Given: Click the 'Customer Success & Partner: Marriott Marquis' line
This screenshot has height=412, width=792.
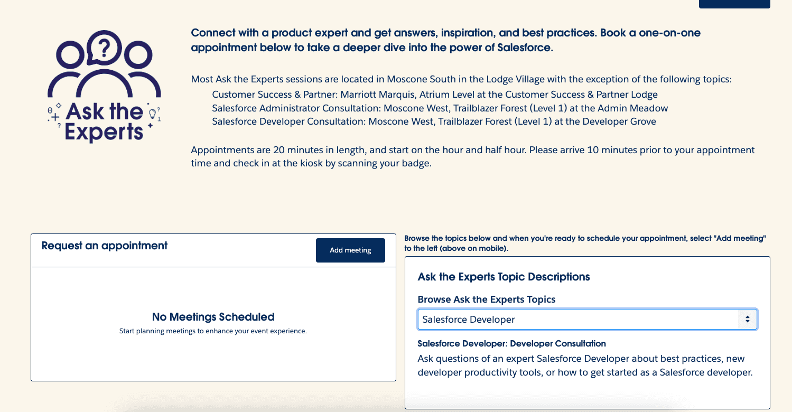Looking at the screenshot, I should point(435,95).
